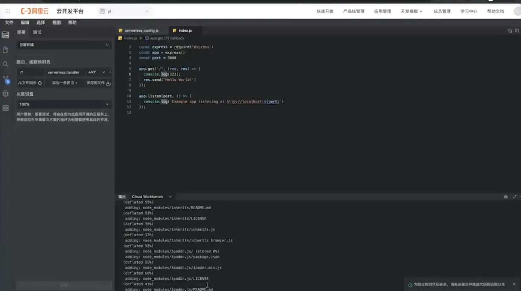Open source control icon with badge 3
The height and width of the screenshot is (291, 521).
(x=6, y=80)
